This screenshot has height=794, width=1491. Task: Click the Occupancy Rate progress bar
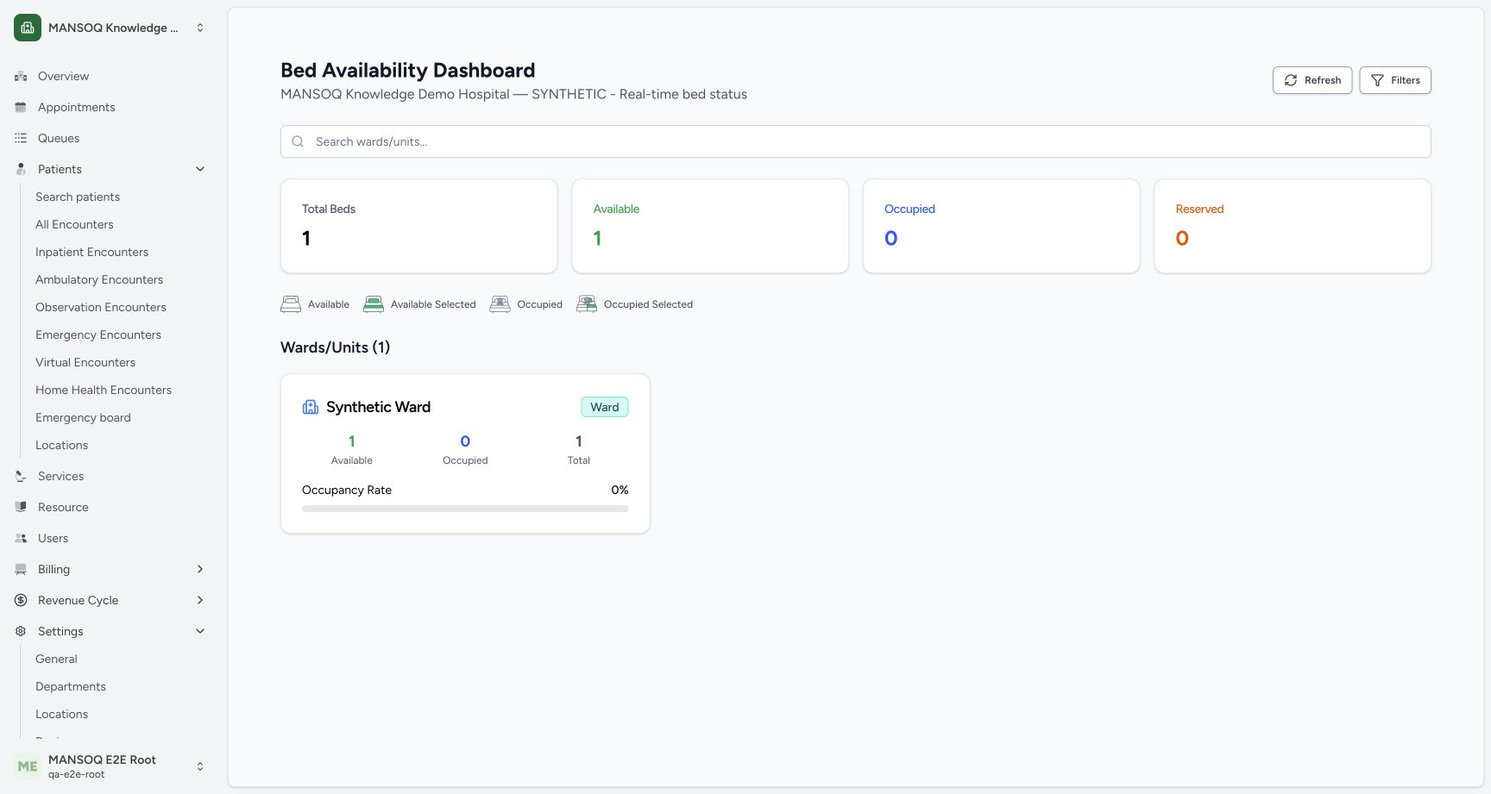[x=465, y=509]
